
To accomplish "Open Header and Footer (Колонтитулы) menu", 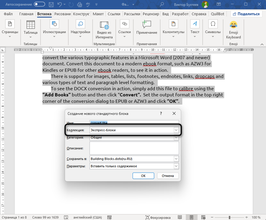I will (x=173, y=28).
